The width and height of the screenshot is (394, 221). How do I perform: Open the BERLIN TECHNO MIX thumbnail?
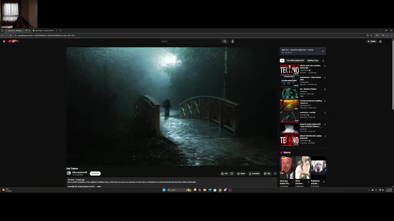[x=289, y=140]
